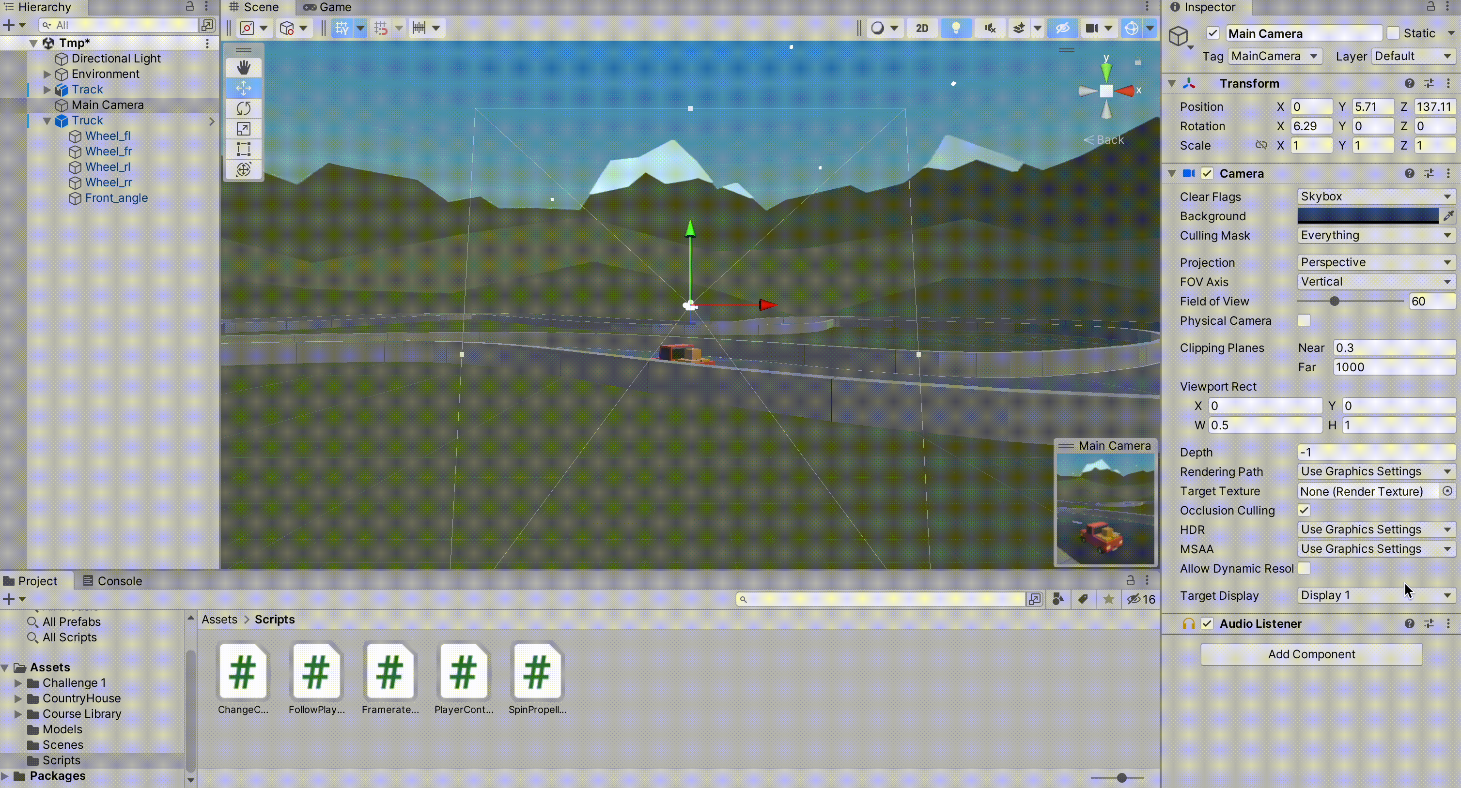Toggle 2D scene view mode
The image size is (1461, 788).
pos(922,28)
